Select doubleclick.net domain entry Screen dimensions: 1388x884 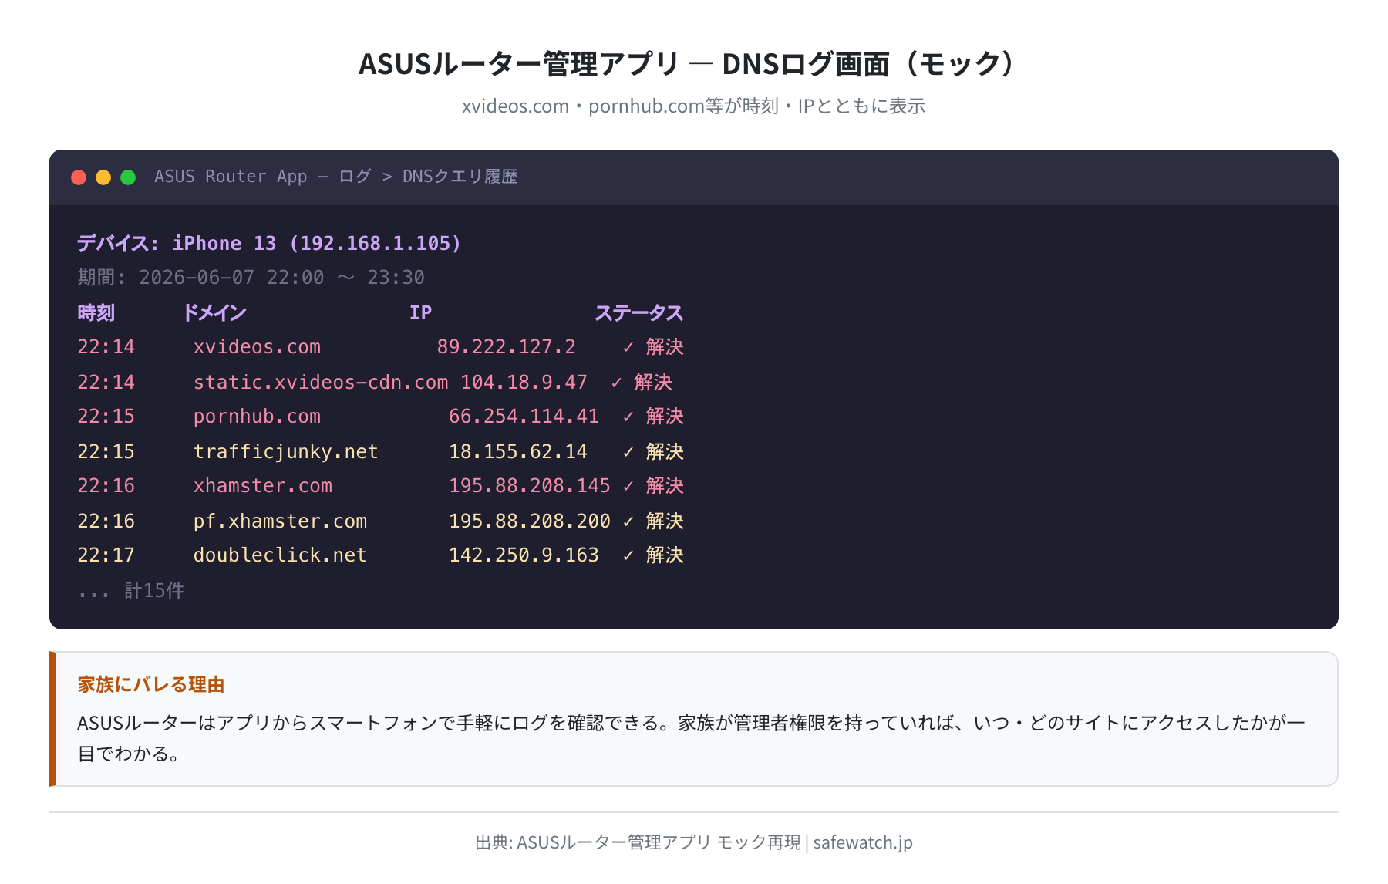280,555
